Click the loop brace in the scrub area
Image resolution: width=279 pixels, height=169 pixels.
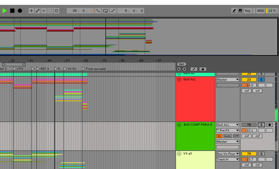[x=14, y=64]
